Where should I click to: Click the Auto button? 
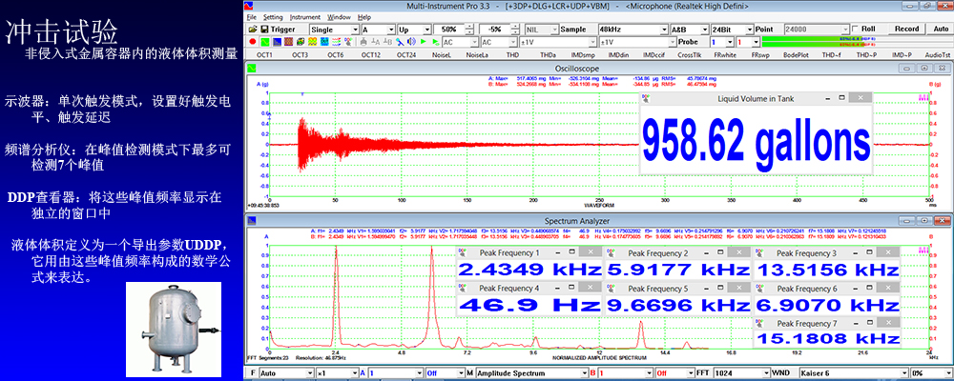[x=940, y=29]
